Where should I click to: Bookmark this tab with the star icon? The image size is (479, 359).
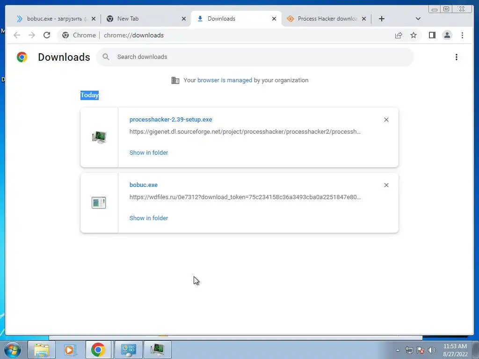[414, 35]
